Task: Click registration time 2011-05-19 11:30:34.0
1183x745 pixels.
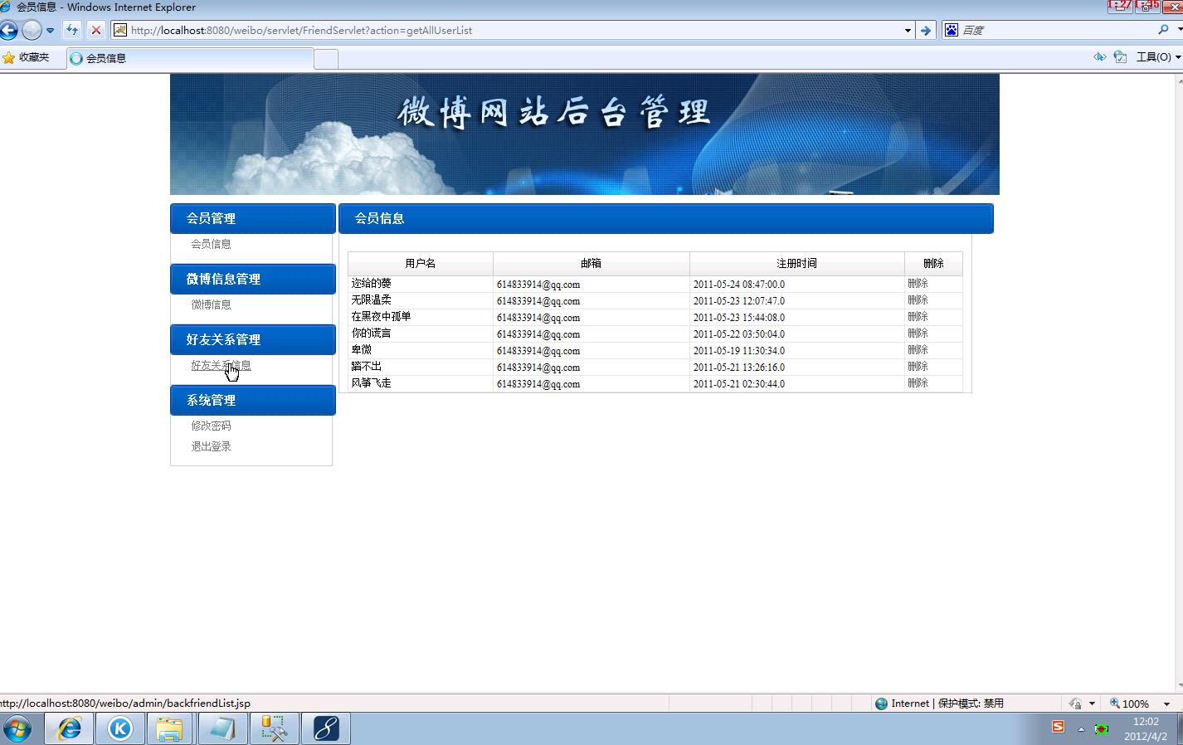Action: click(x=739, y=350)
